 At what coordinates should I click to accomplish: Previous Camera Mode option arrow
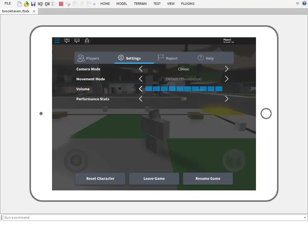click(x=141, y=69)
